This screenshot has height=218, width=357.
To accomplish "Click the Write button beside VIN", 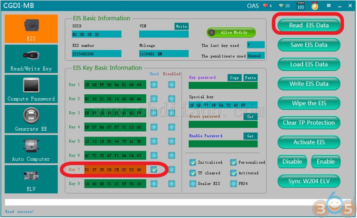I will coord(182,26).
